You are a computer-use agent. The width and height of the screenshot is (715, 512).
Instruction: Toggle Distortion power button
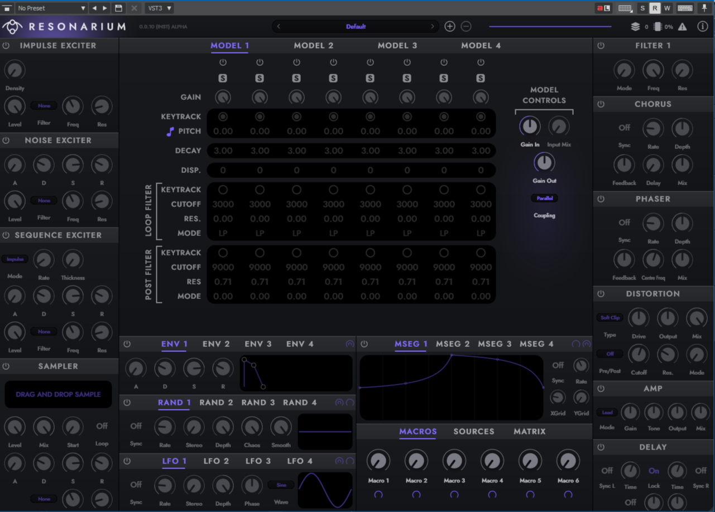[x=601, y=294]
